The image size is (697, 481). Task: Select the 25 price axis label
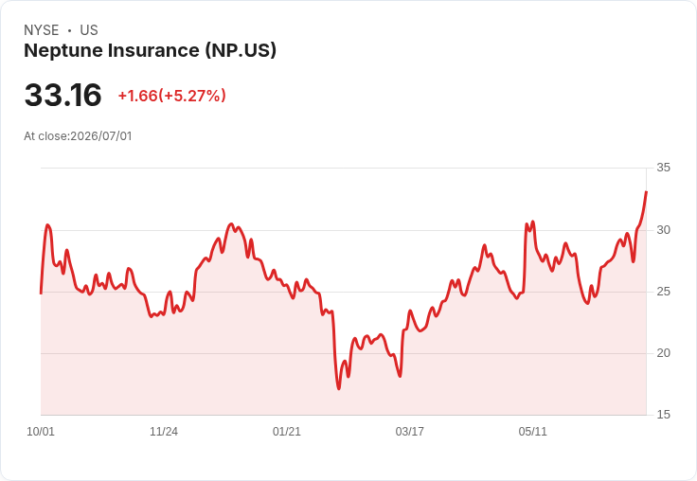663,292
